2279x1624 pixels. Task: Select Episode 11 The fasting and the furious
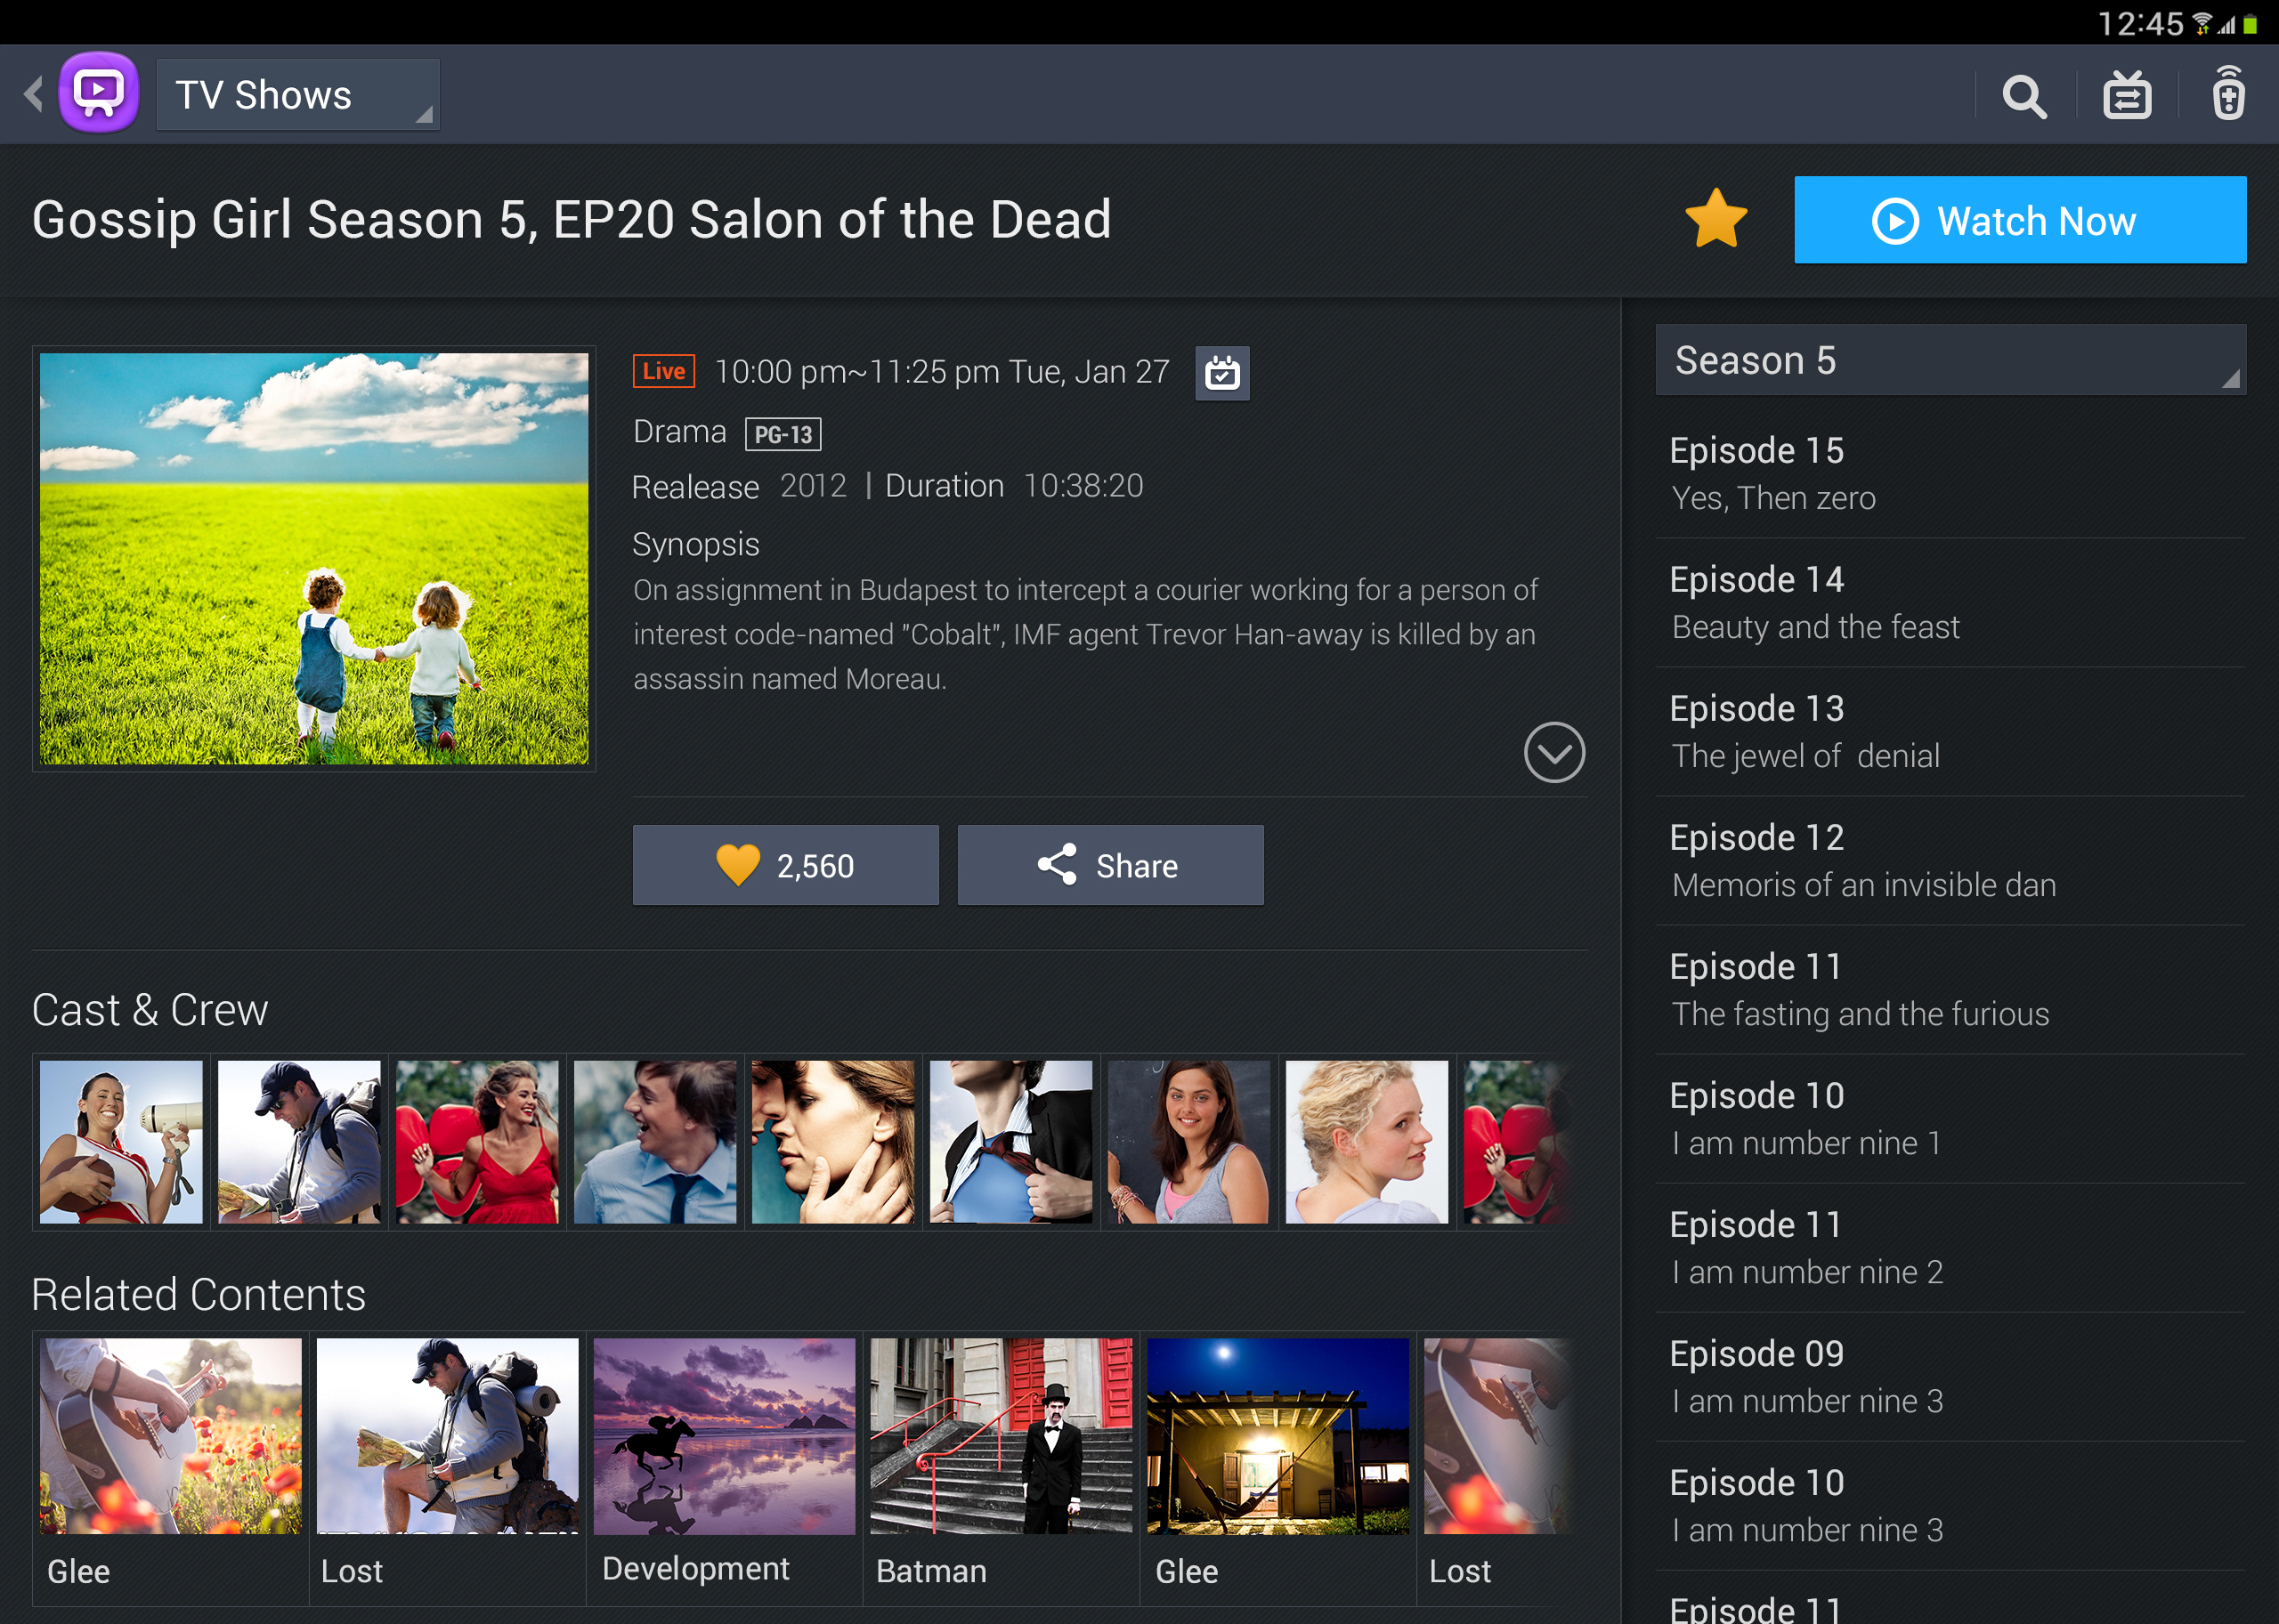(x=1950, y=990)
